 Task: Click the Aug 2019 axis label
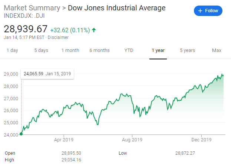(132, 140)
